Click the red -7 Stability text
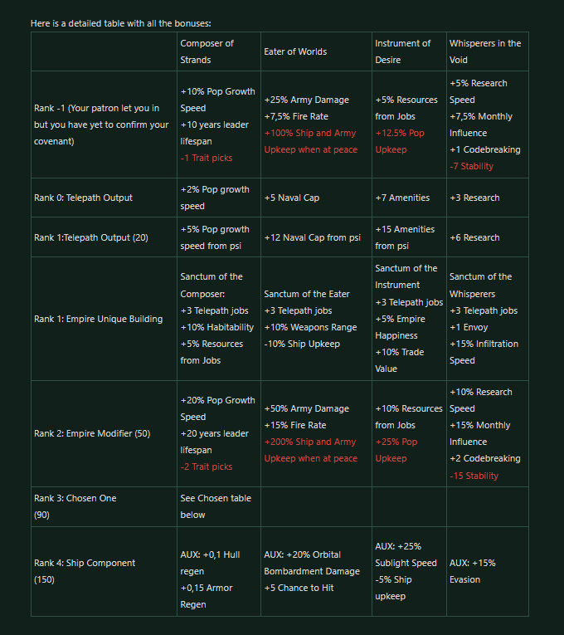This screenshot has width=564, height=635. (x=471, y=166)
